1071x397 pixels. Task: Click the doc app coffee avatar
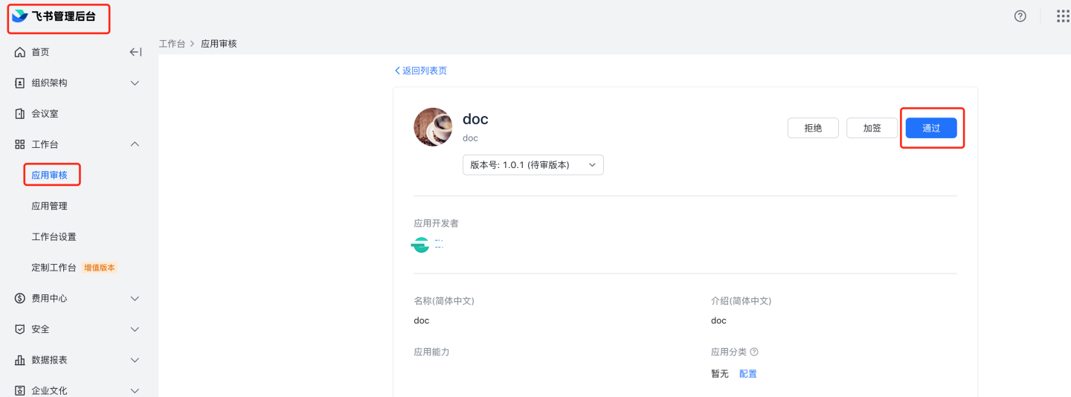tap(433, 127)
